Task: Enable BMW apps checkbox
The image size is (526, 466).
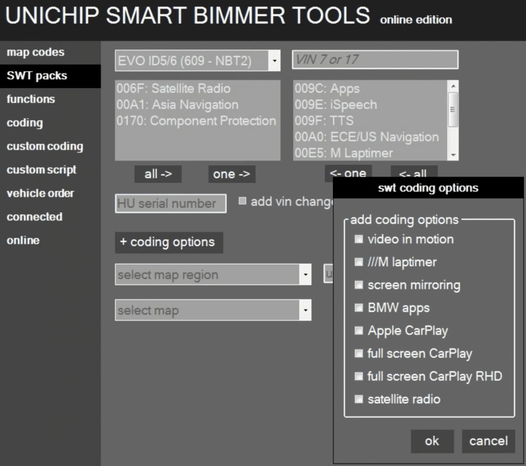Action: (359, 308)
